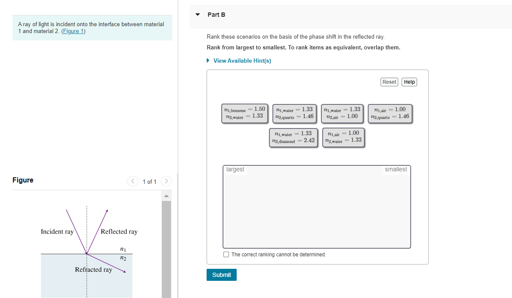Image resolution: width=512 pixels, height=298 pixels.
Task: Select the air-to-quartz scenario tile
Action: tap(390, 113)
